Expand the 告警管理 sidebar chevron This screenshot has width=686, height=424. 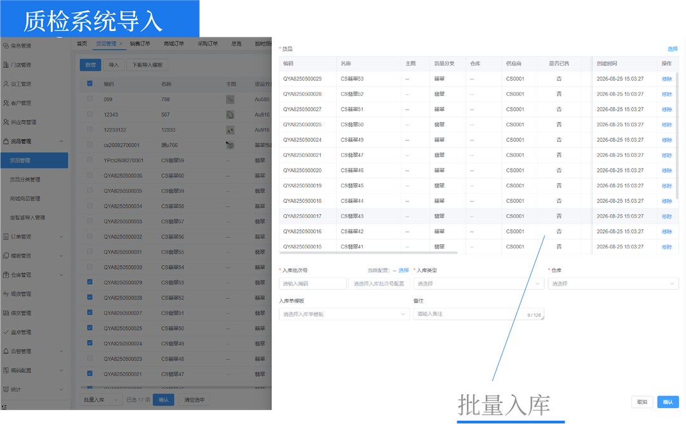coord(61,352)
